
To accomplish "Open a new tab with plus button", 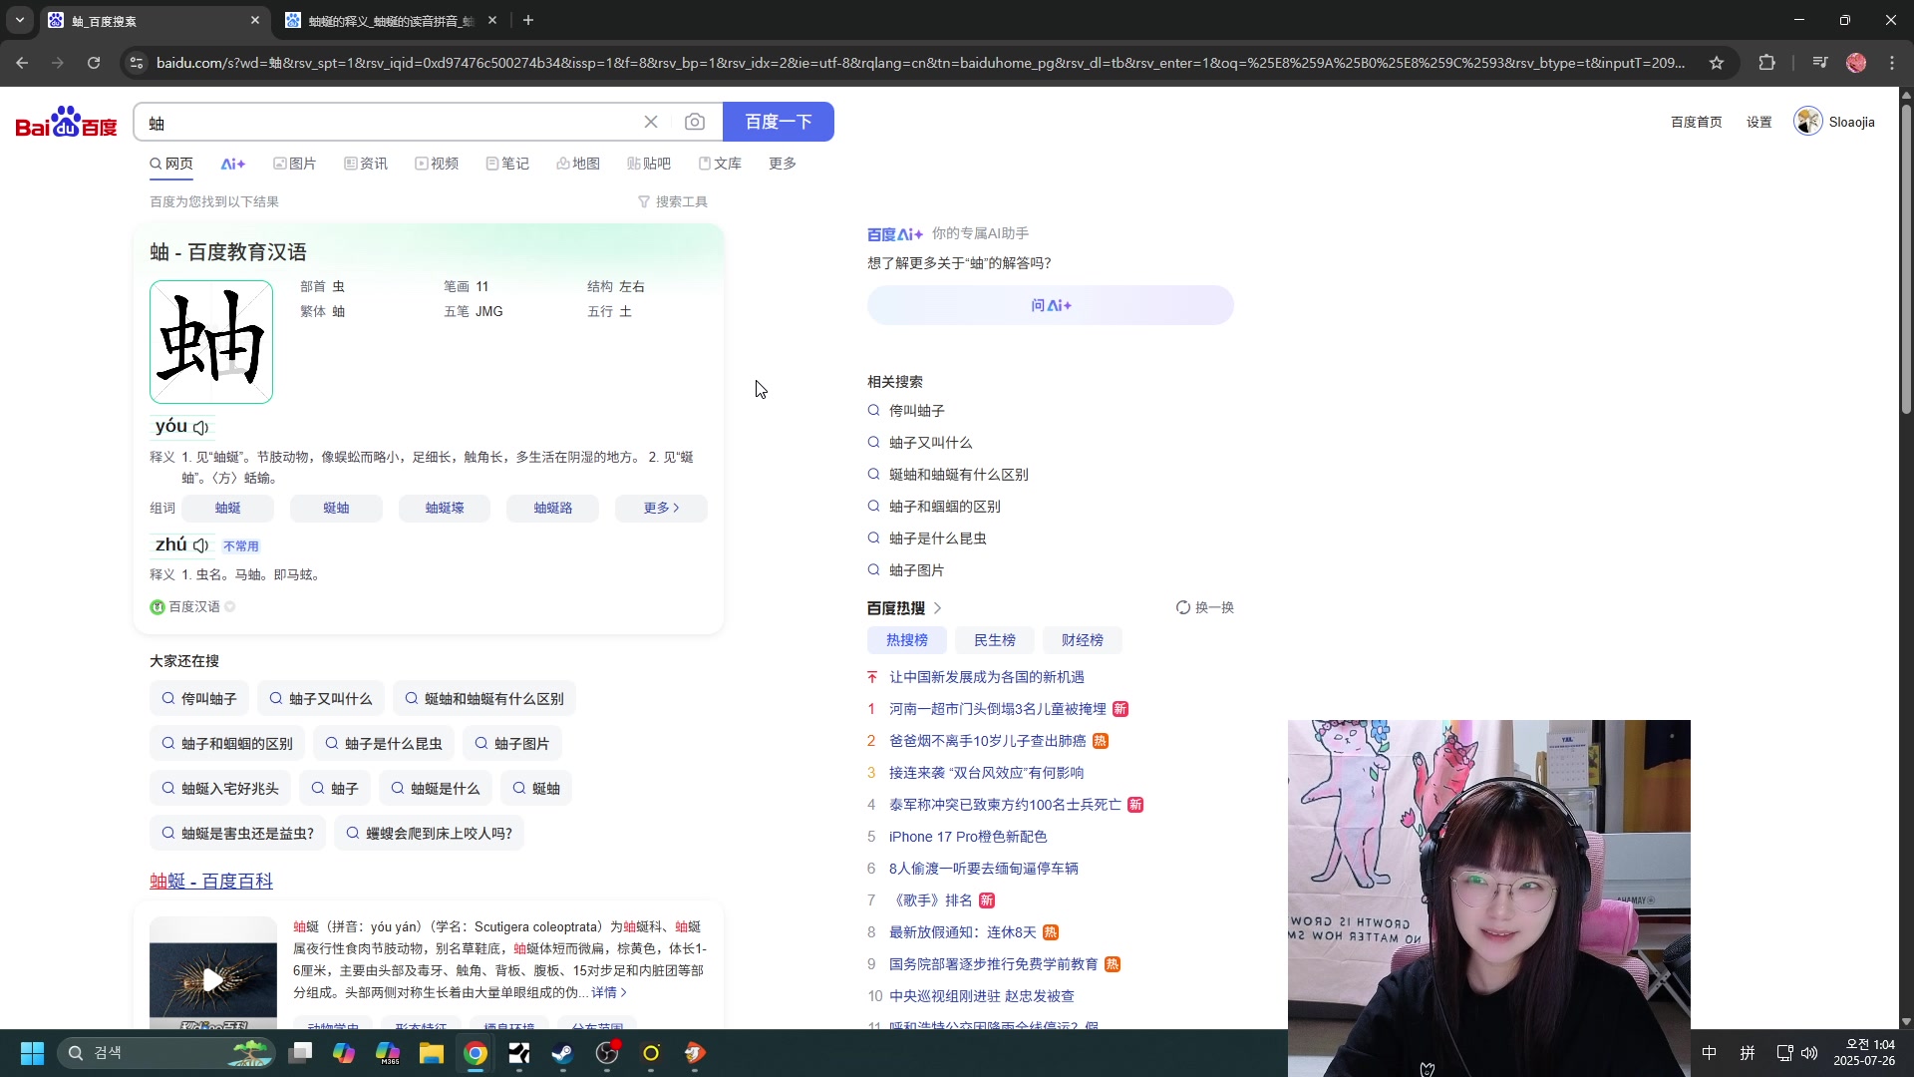I will pos(528,20).
